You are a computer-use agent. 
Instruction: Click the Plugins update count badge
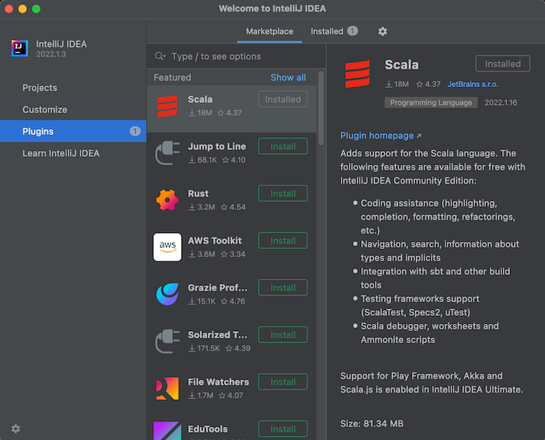click(135, 131)
